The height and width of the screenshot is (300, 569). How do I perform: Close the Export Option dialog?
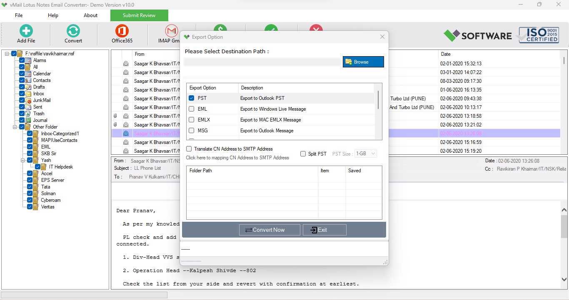coord(382,37)
